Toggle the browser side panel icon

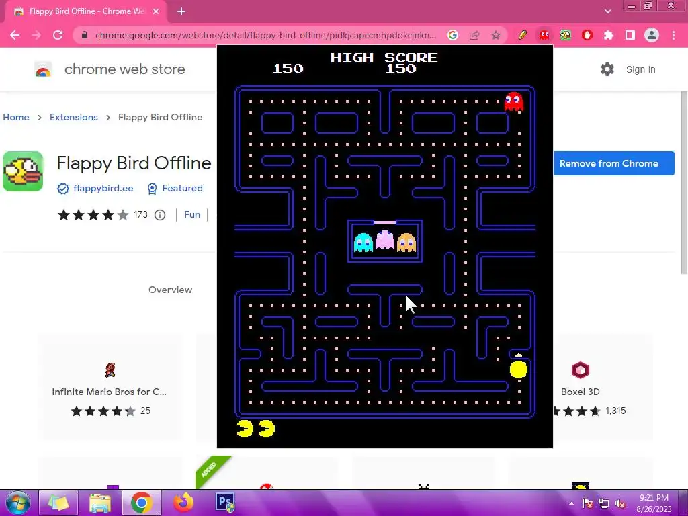[630, 35]
